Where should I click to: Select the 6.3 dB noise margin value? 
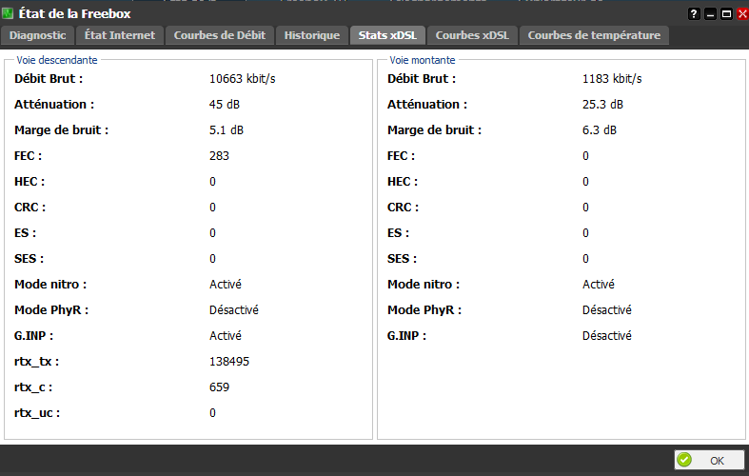coord(599,130)
